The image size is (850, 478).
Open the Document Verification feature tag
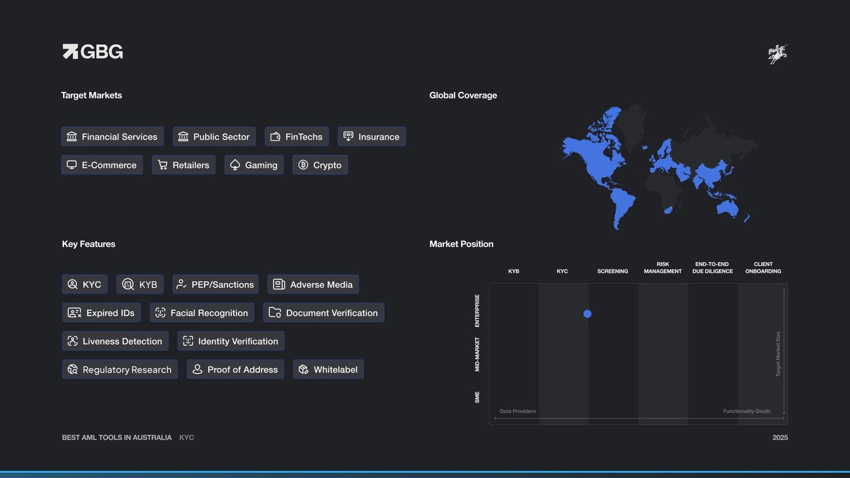324,313
